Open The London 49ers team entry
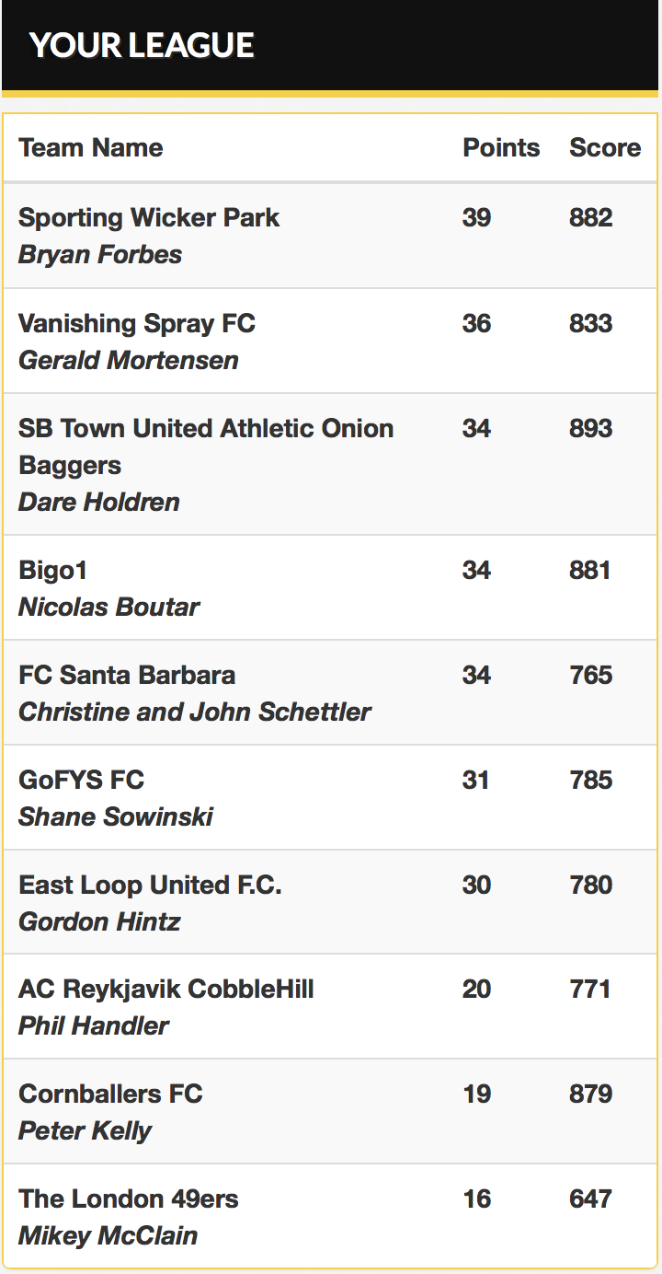The width and height of the screenshot is (662, 1274). (129, 1199)
